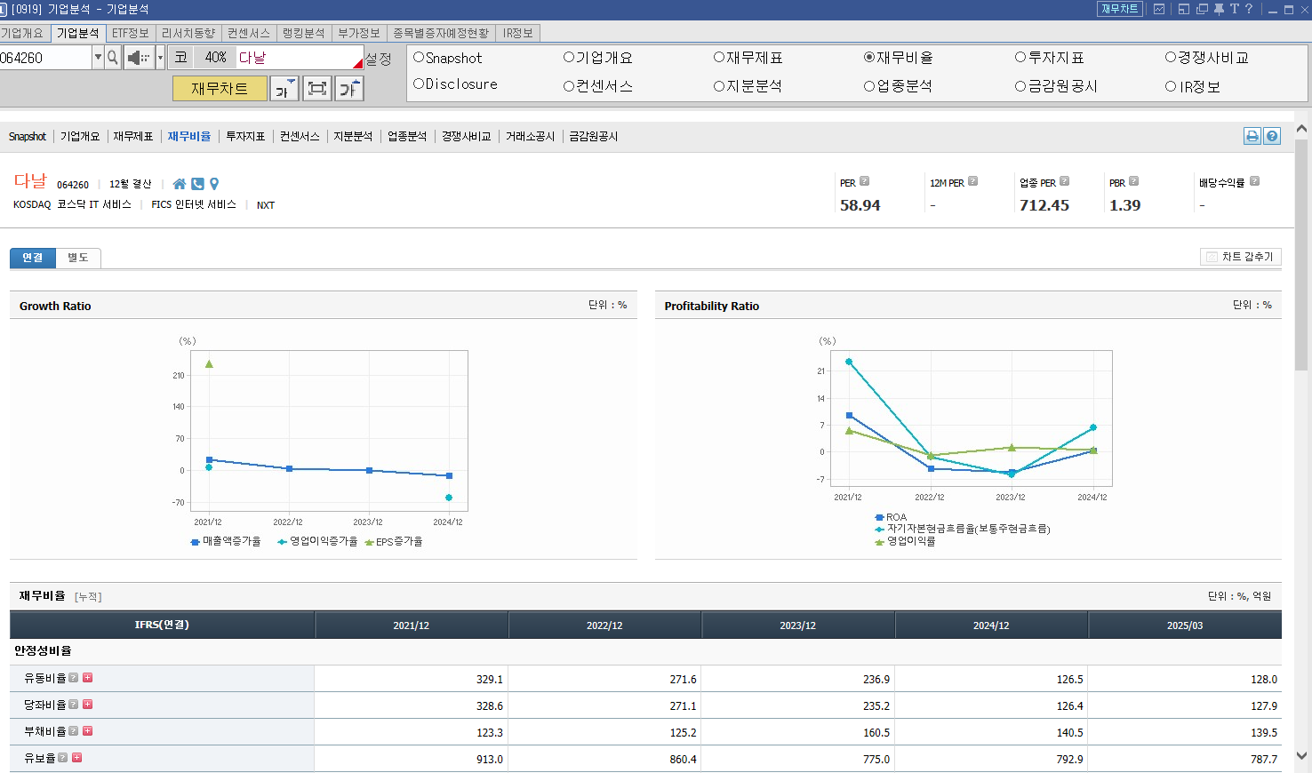Open PER help question icon
The height and width of the screenshot is (773, 1312).
tap(865, 181)
